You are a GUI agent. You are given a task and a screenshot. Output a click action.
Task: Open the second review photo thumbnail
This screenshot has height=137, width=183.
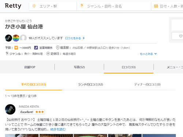click(x=56, y=136)
